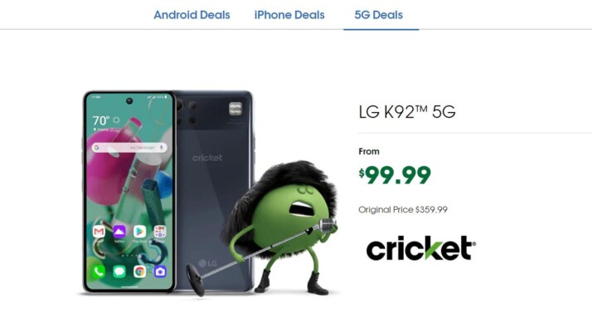The image size is (592, 332).
Task: Tap the apps folder icon on phone
Action: [x=160, y=232]
